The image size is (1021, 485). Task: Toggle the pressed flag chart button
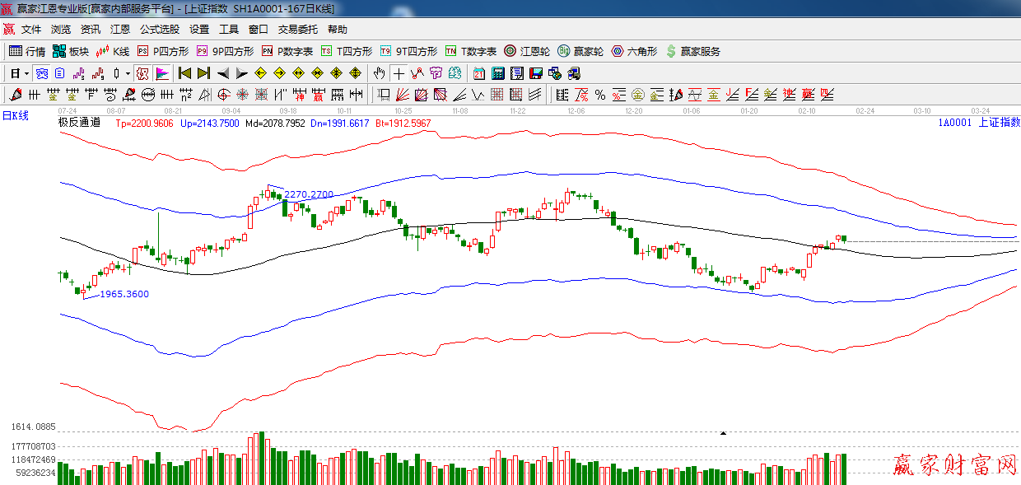point(161,73)
